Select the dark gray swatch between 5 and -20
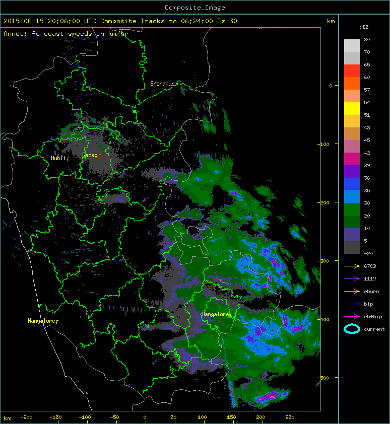Viewport: 390px width, 424px height. pos(352,247)
